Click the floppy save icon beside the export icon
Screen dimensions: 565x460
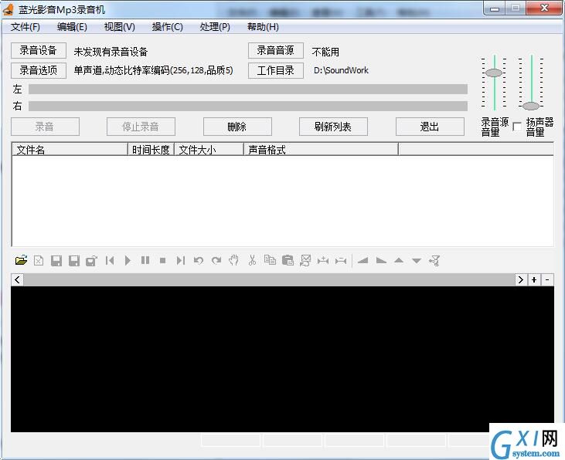[x=74, y=261]
